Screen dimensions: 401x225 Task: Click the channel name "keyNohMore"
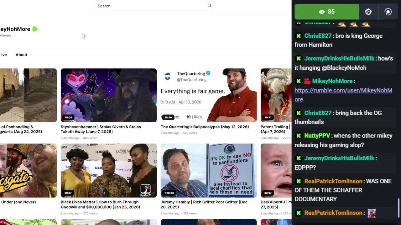(x=15, y=29)
